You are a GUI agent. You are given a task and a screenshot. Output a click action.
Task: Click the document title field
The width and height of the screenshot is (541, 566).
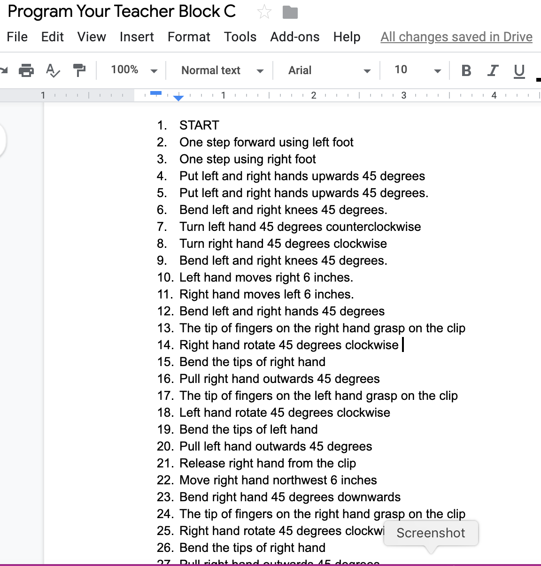pyautogui.click(x=122, y=12)
